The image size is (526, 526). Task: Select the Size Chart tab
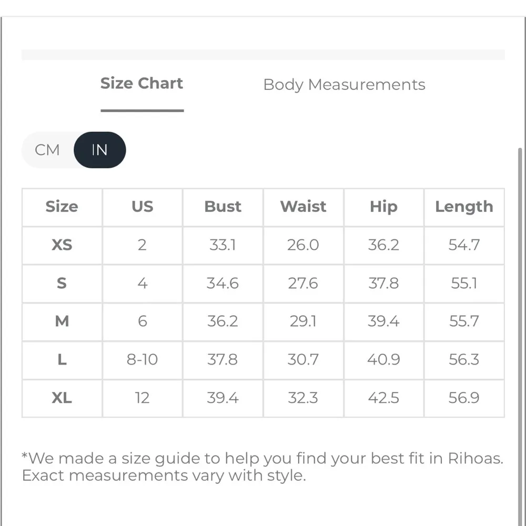[141, 84]
